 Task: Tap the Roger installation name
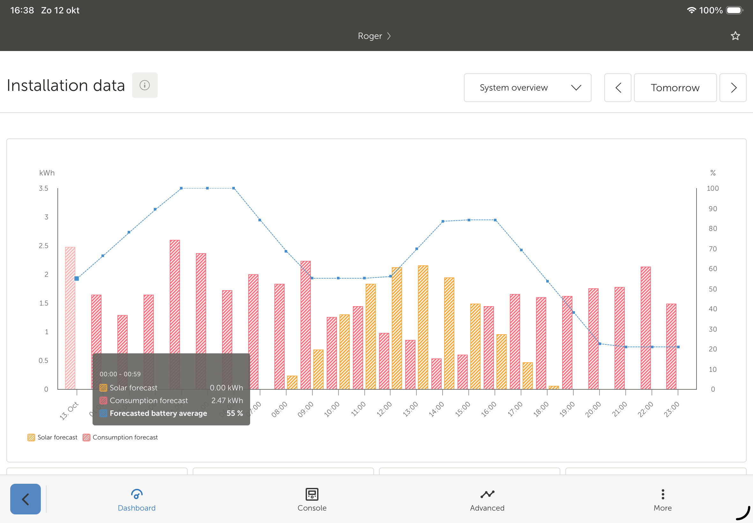pyautogui.click(x=370, y=36)
